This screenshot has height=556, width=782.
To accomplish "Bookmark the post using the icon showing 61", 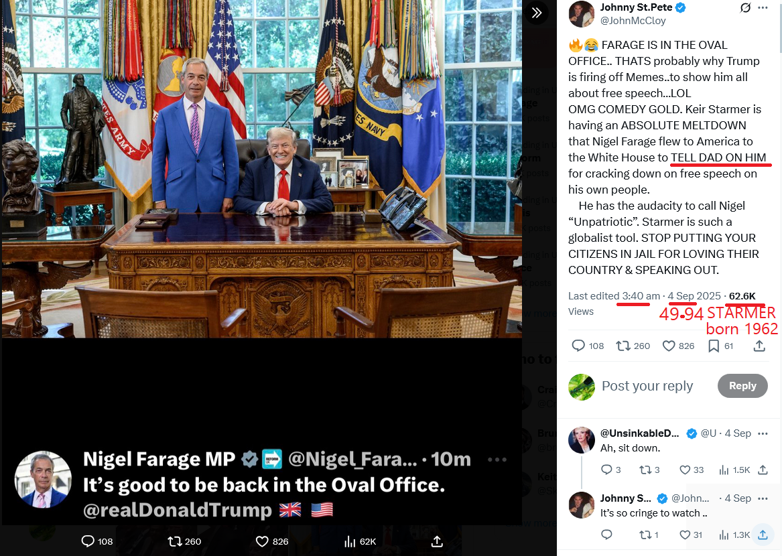I will coord(720,346).
